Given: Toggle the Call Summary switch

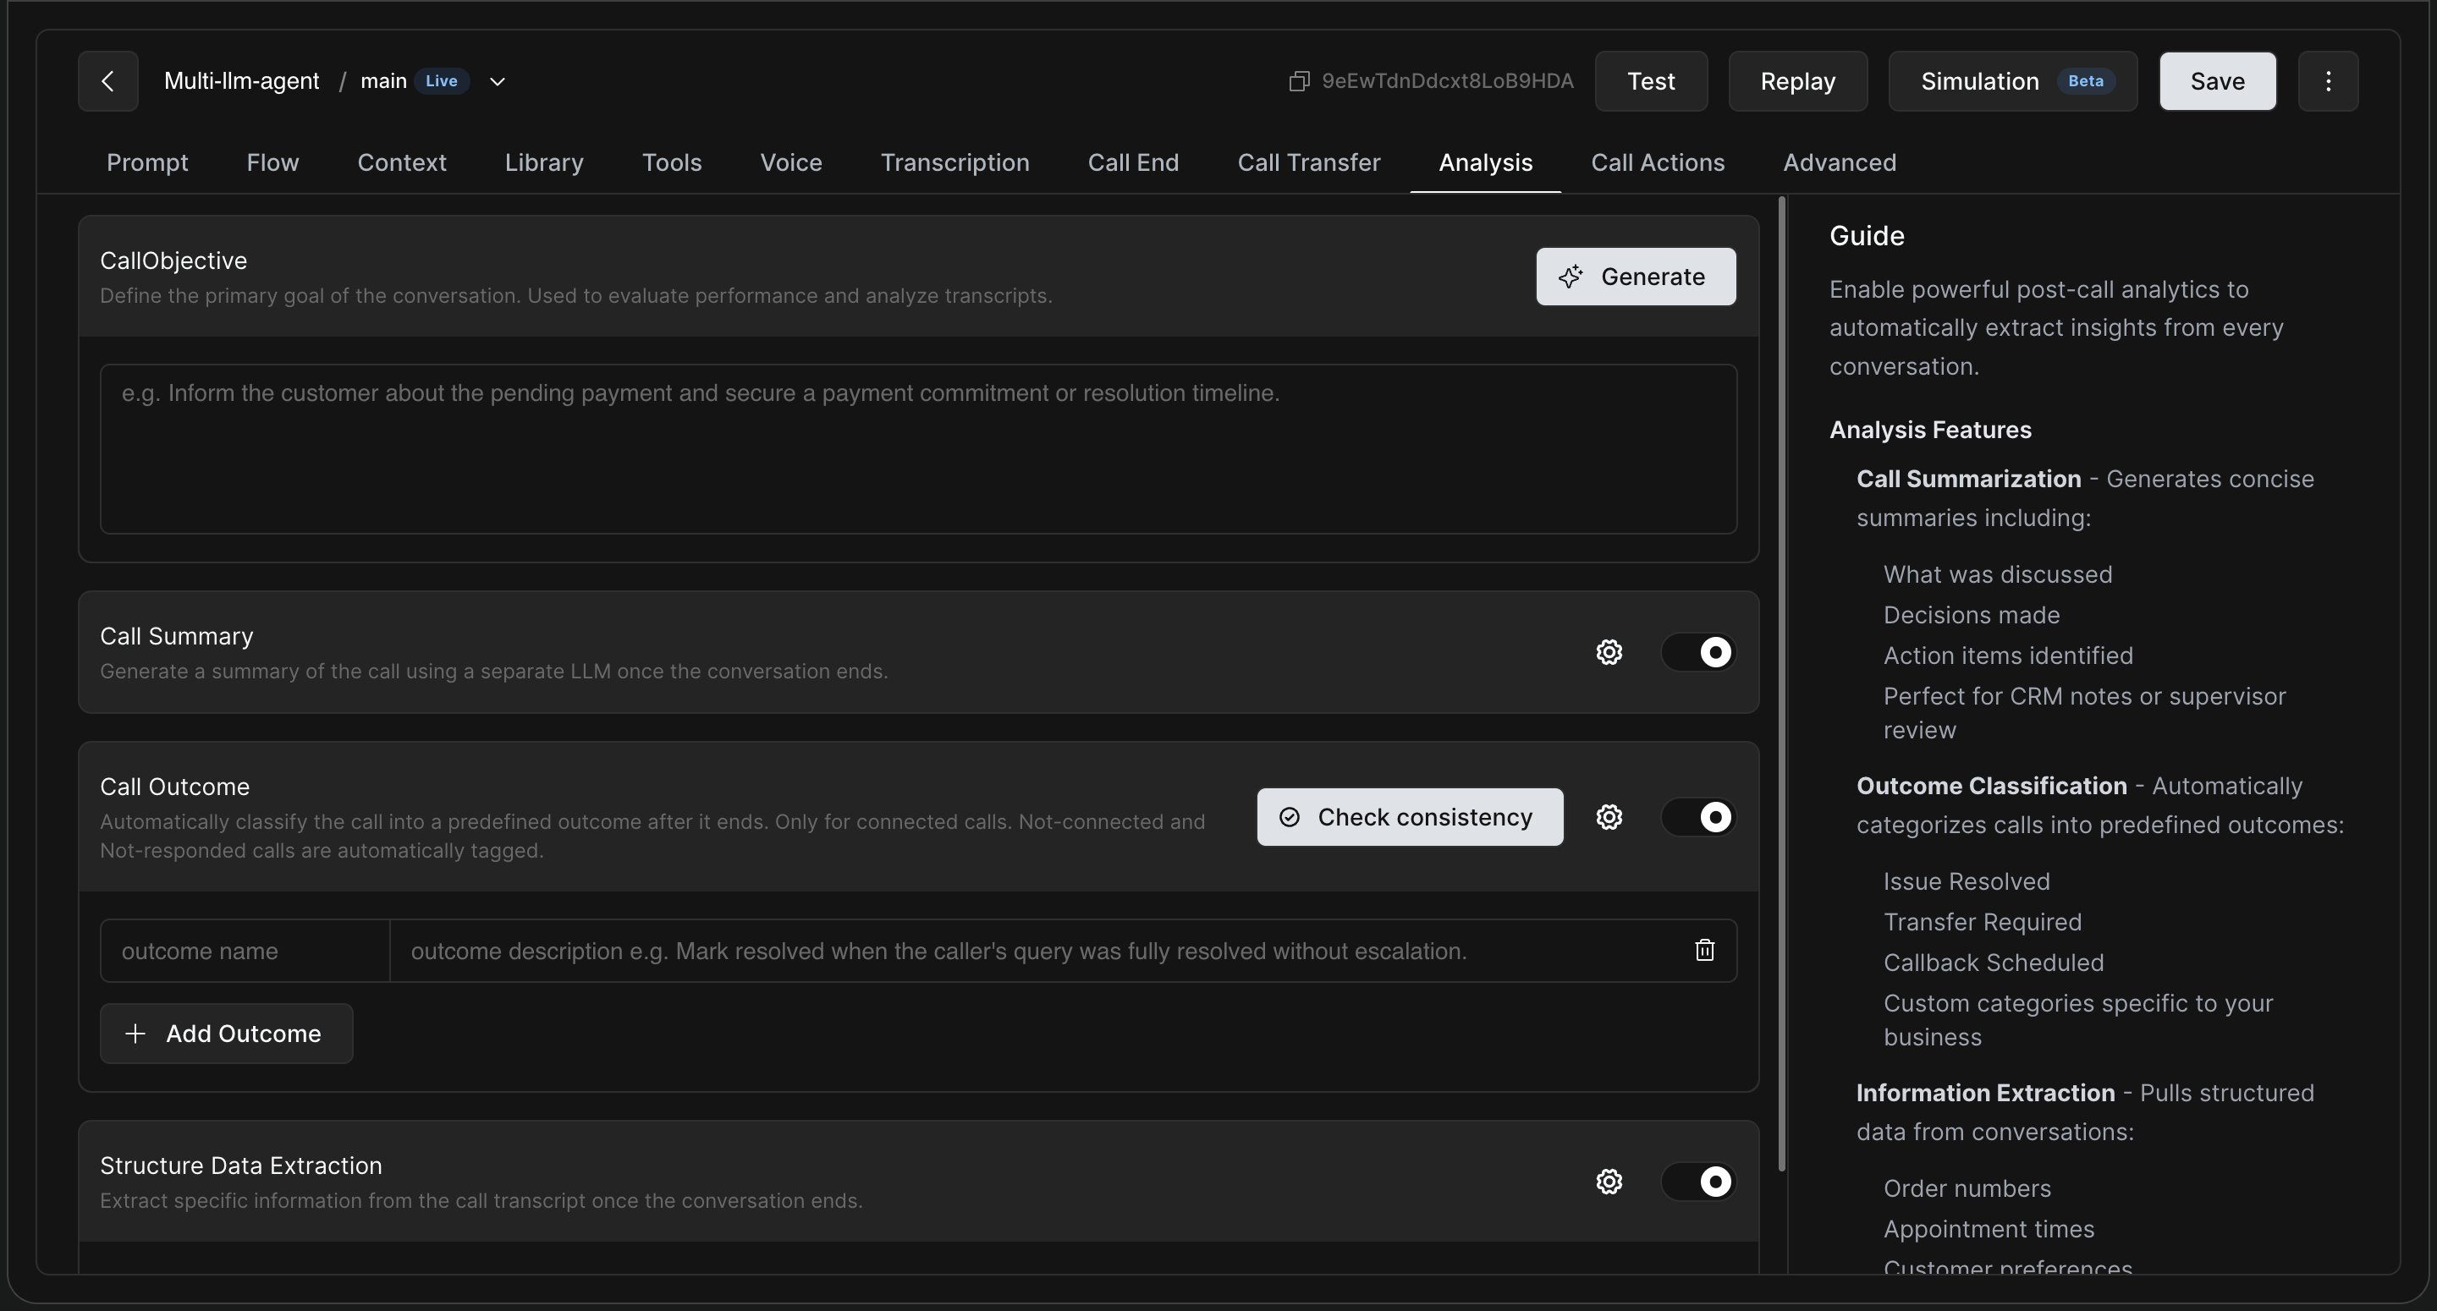Looking at the screenshot, I should click(1698, 653).
